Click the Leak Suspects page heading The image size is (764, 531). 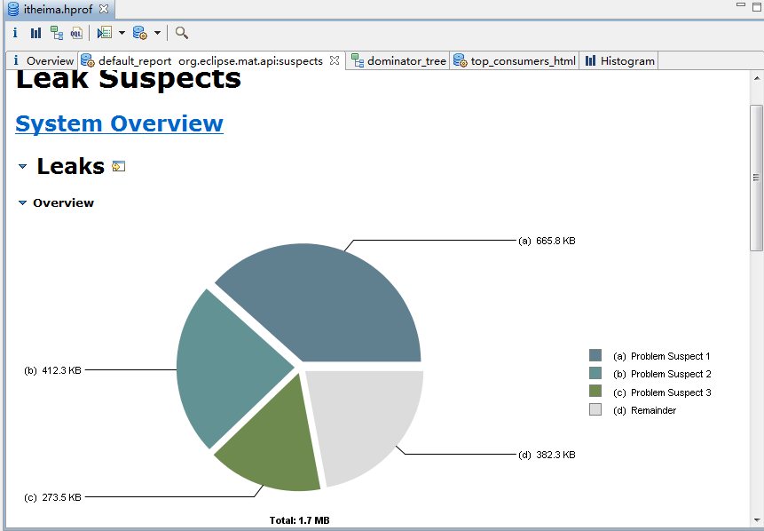pyautogui.click(x=129, y=80)
